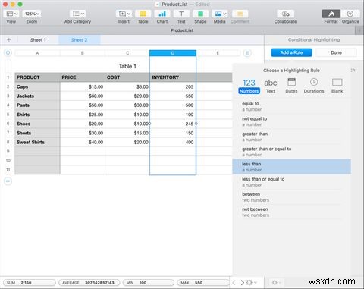Select price cell $60.00

click(83, 96)
